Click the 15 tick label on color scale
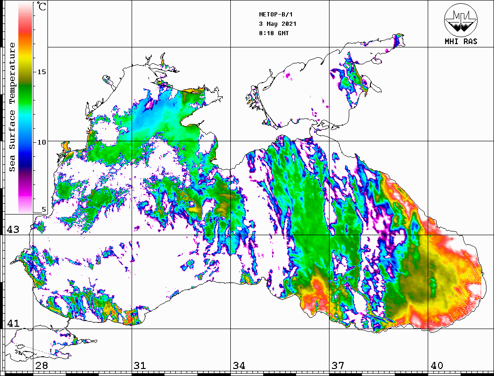 [41, 72]
